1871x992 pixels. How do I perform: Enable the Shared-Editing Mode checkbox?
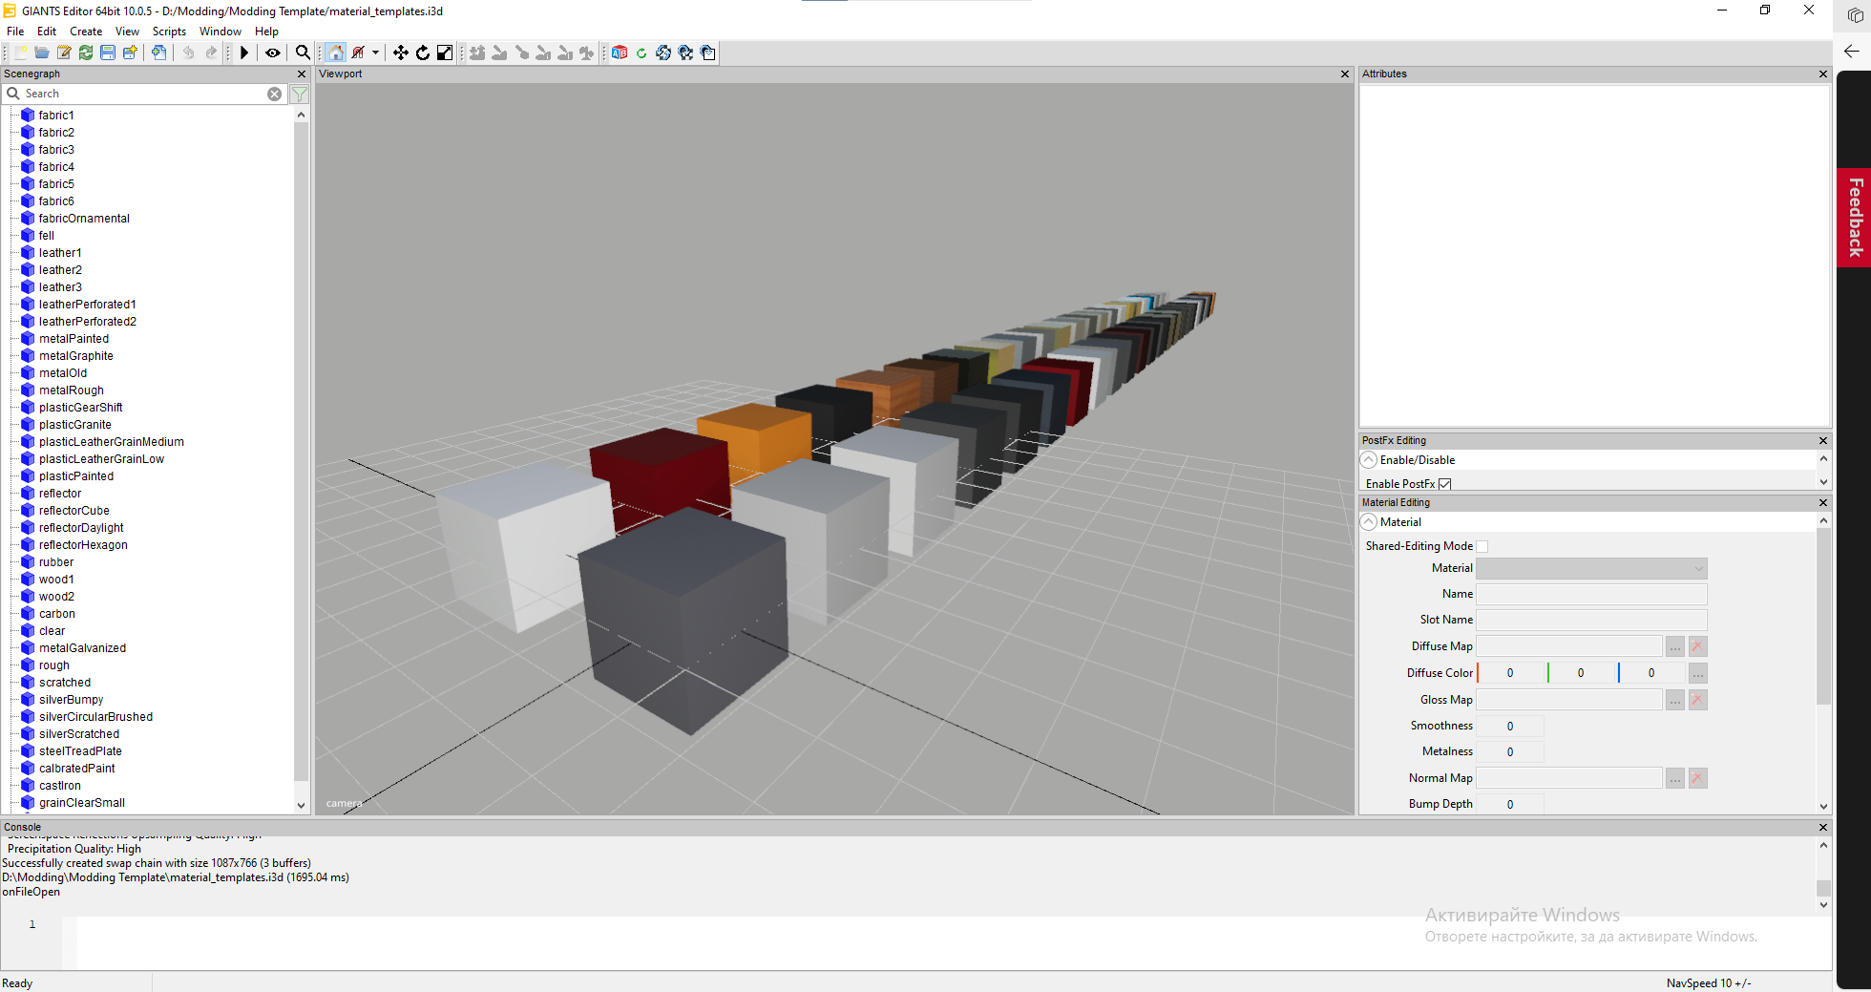(1482, 546)
